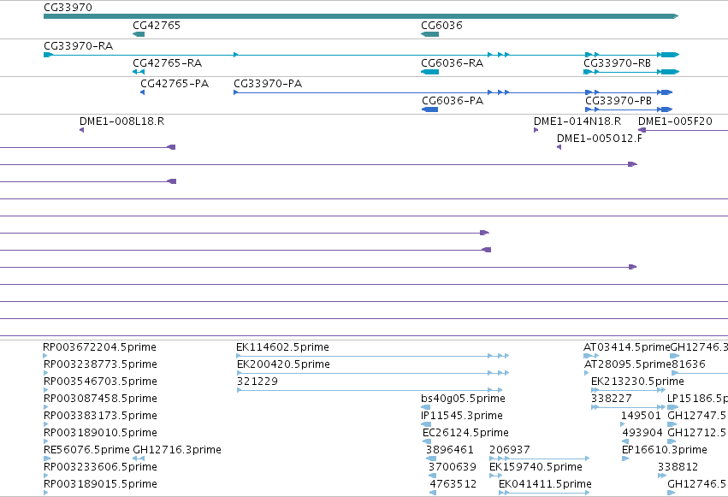Select transcript CG42765-RA

click(x=139, y=72)
